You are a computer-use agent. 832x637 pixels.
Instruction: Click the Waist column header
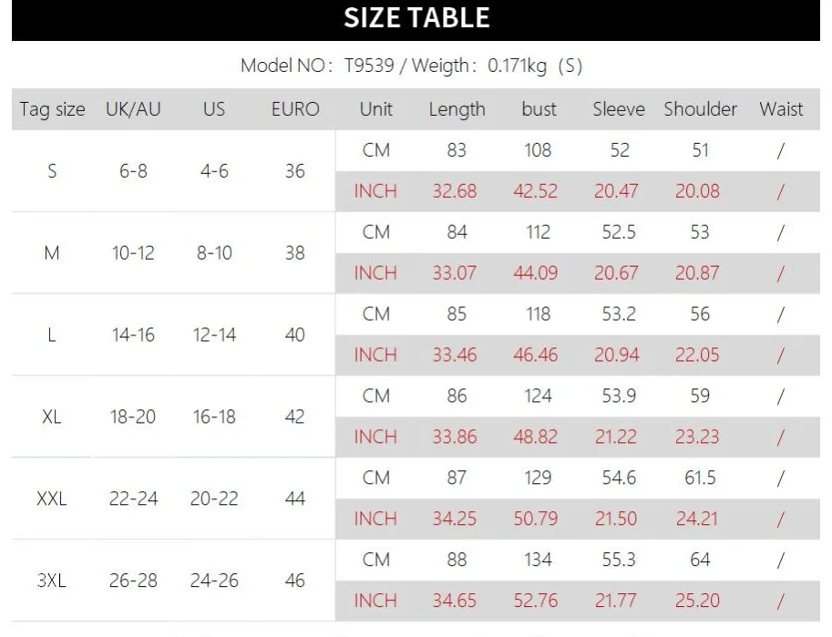pyautogui.click(x=781, y=109)
